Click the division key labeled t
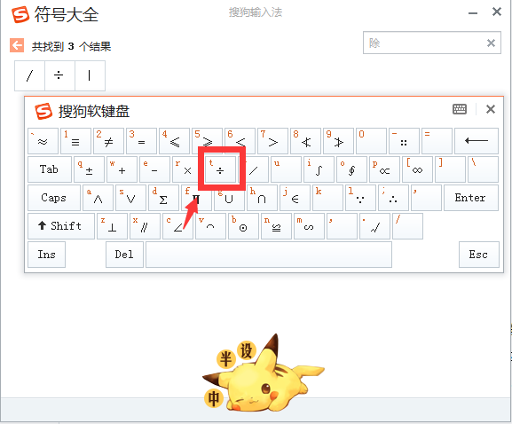The height and width of the screenshot is (424, 512). (x=220, y=169)
